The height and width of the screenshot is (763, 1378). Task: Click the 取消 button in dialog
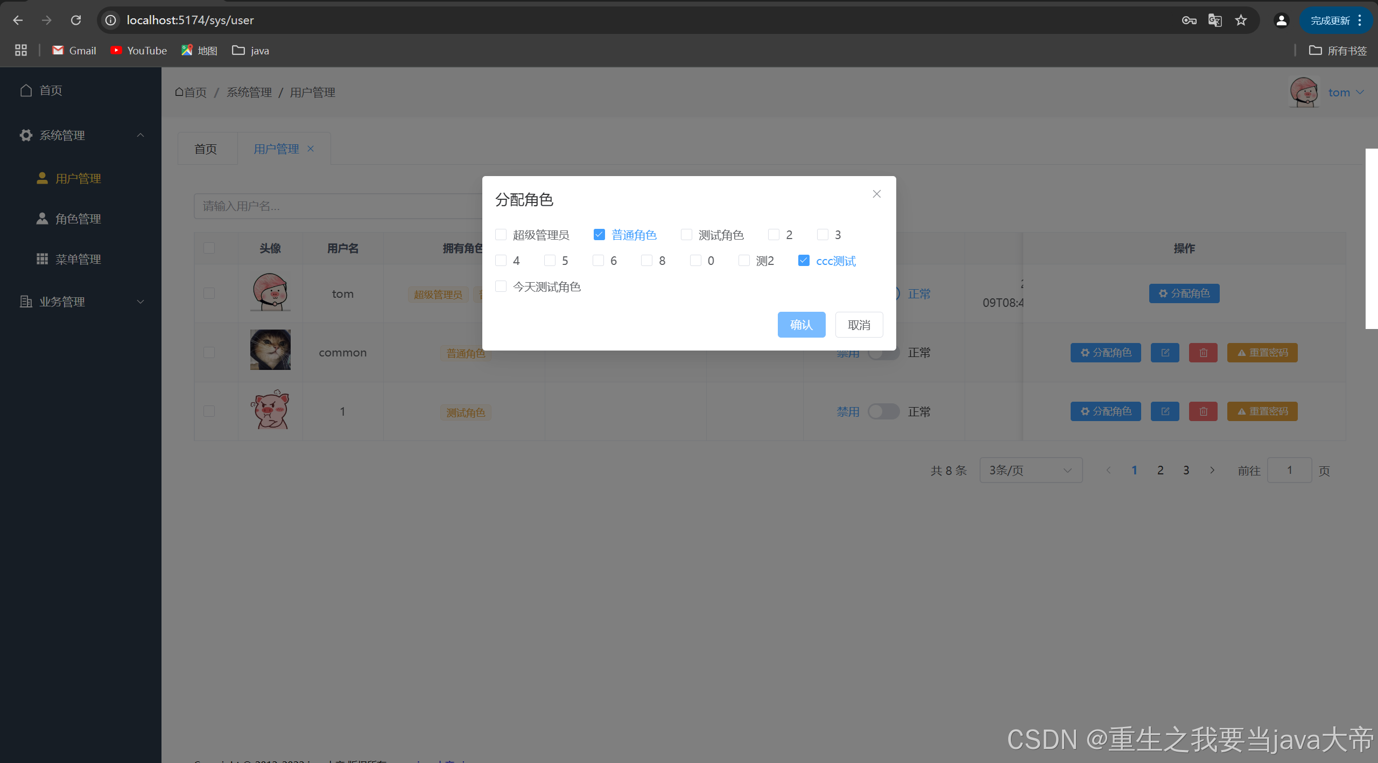pos(859,325)
